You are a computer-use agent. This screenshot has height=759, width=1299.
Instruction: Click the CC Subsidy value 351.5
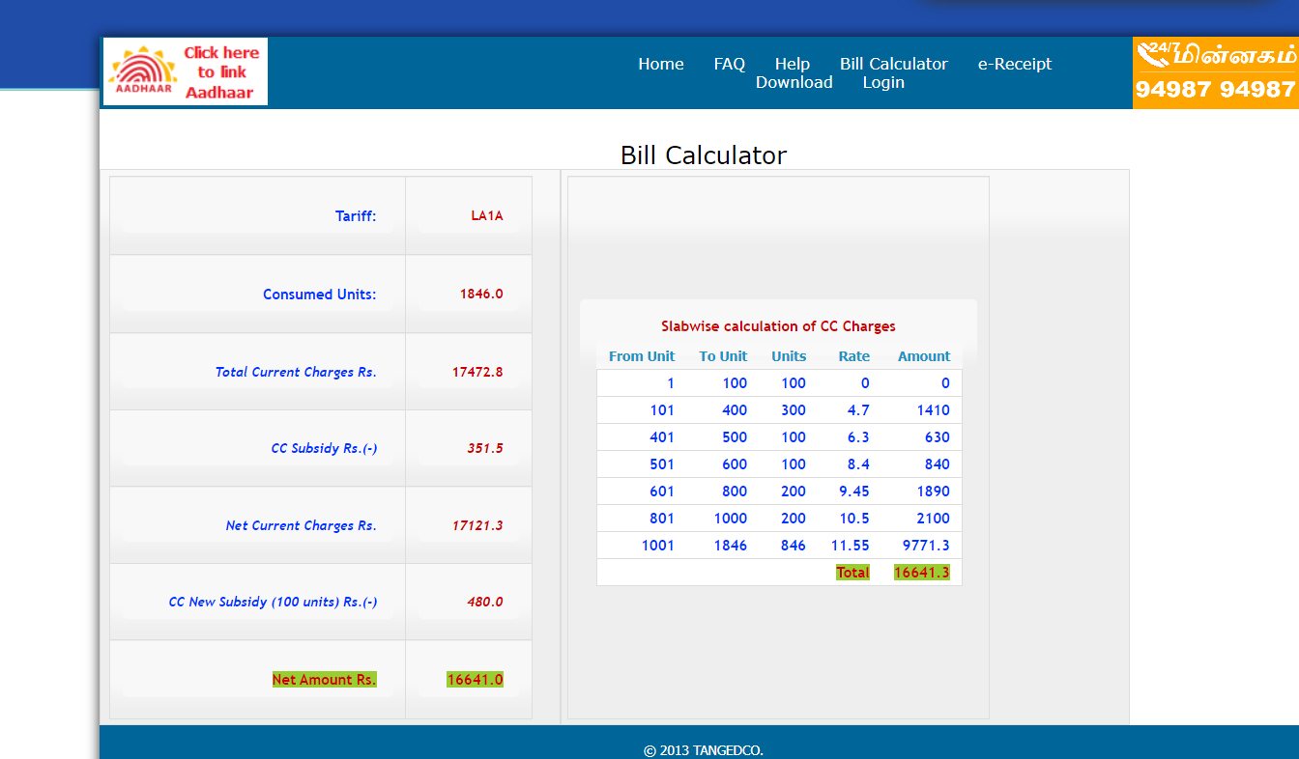(x=484, y=448)
